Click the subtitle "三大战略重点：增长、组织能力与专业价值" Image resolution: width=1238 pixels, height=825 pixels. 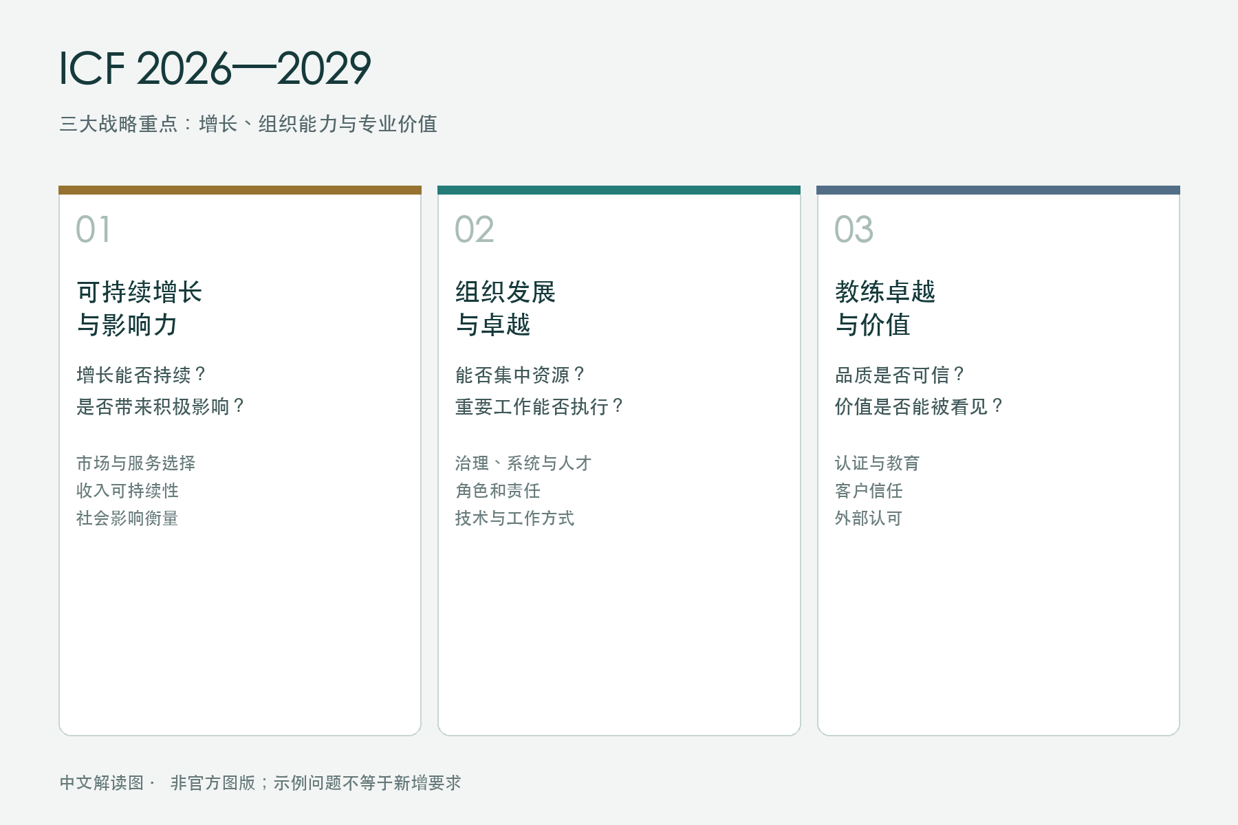248,124
